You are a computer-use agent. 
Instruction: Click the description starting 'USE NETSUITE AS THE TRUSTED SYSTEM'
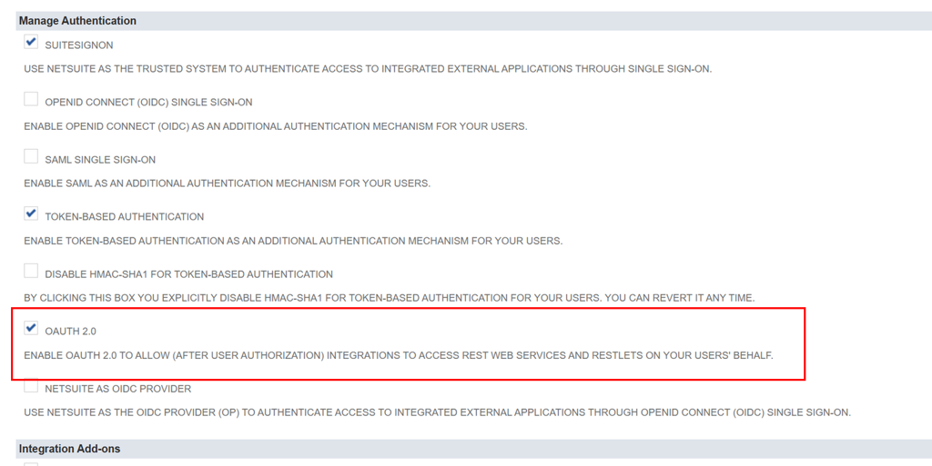[368, 69]
